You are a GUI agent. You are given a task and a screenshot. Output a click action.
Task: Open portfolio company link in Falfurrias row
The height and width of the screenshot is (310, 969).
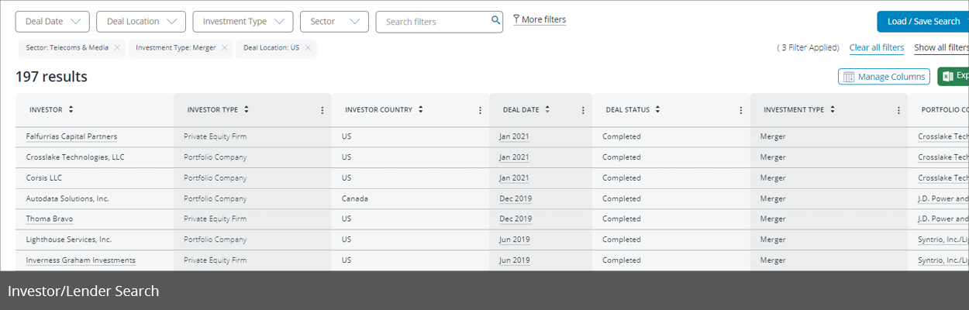point(943,136)
